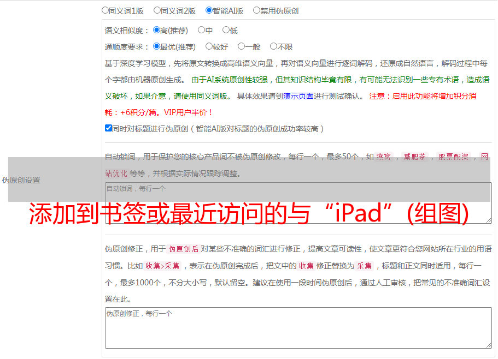Click resize handle of 伪原创修正 textarea
This screenshot has height=359, width=498.
pyautogui.click(x=489, y=345)
